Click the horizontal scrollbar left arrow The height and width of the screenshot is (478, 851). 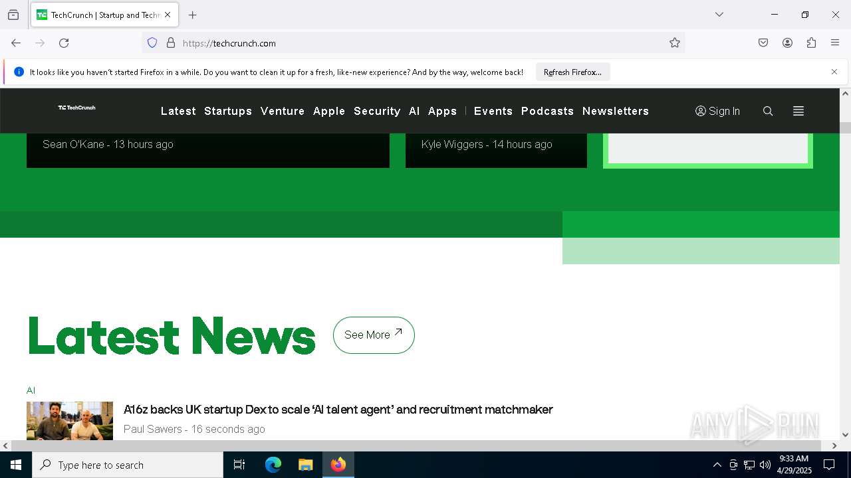5,445
